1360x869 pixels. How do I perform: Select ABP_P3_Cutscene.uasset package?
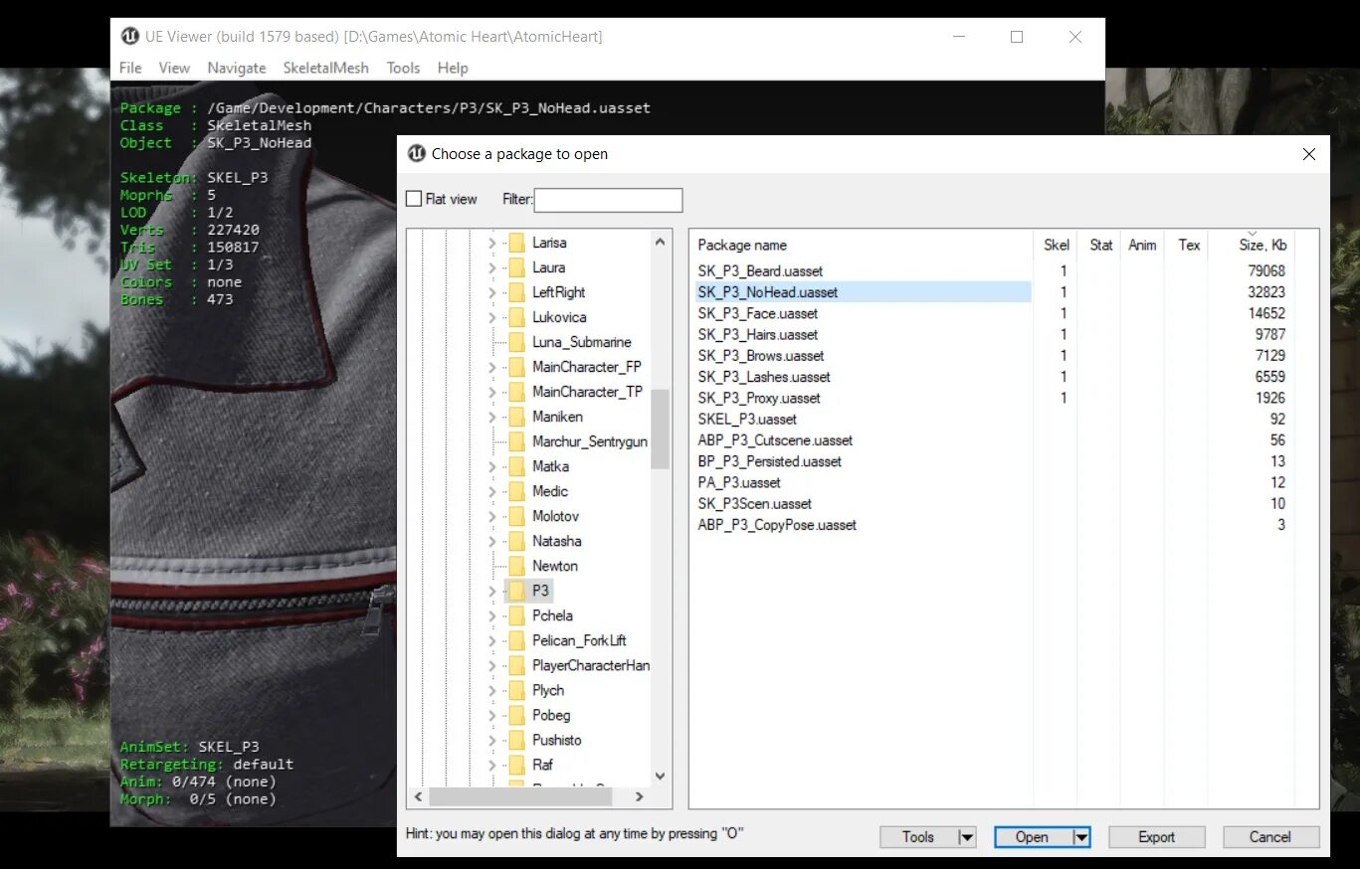(775, 439)
